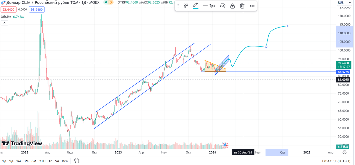Set range to 5д

tap(11, 161)
